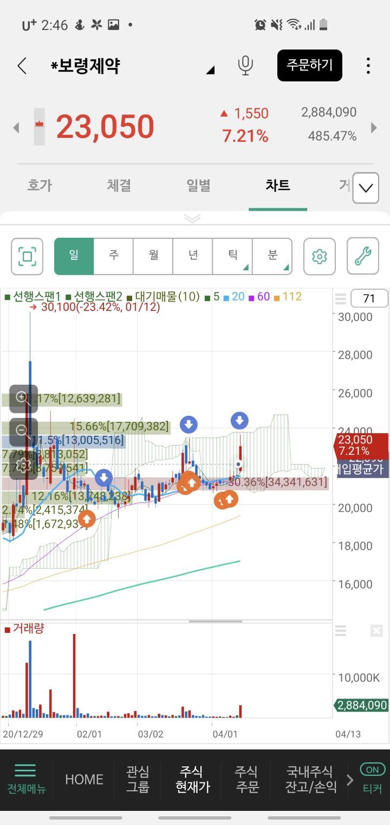This screenshot has width=390, height=825.
Task: Switch to the 일별 tab
Action: click(199, 186)
